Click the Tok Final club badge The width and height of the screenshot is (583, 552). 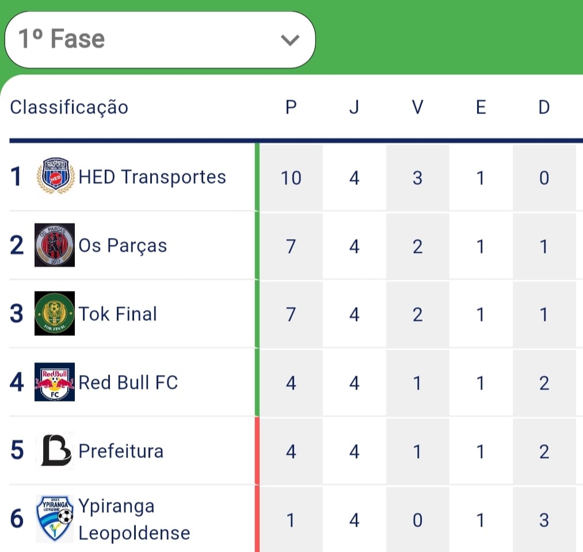tap(55, 314)
